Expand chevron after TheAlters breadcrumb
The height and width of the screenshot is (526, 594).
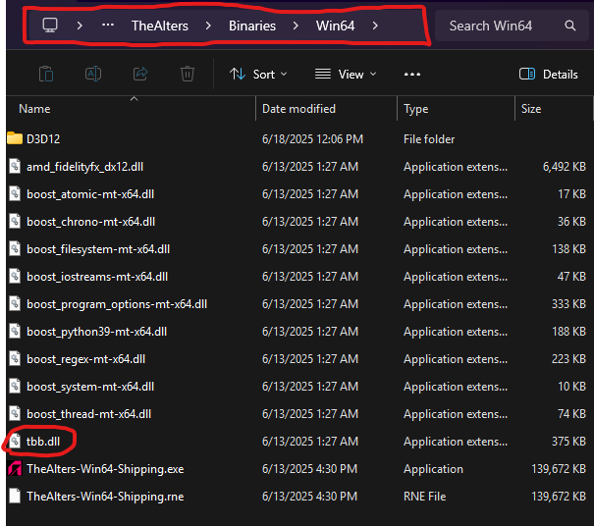point(208,26)
